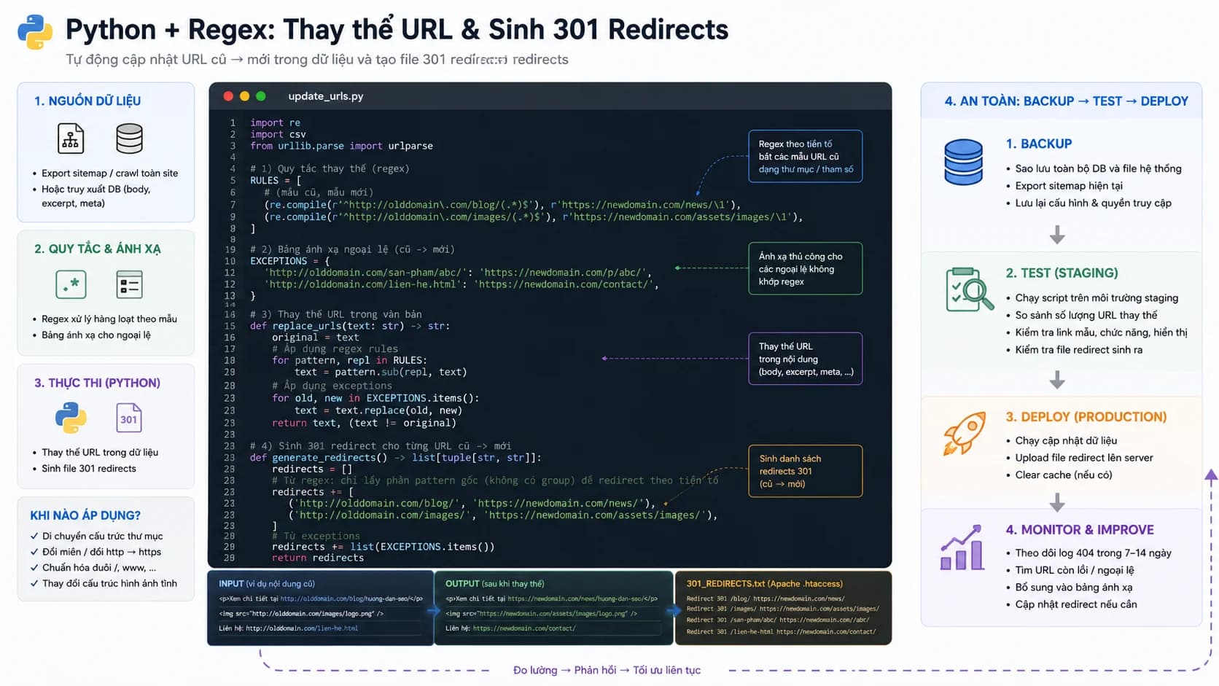Click the checkmark beside Thay đổi cấu trúc hình ảnh tĩnh

coord(34,583)
